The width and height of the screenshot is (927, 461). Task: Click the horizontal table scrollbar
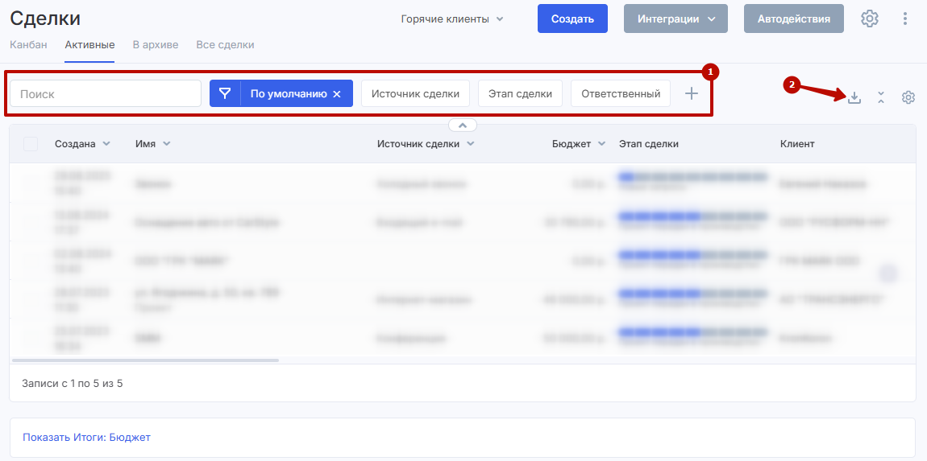click(x=145, y=360)
